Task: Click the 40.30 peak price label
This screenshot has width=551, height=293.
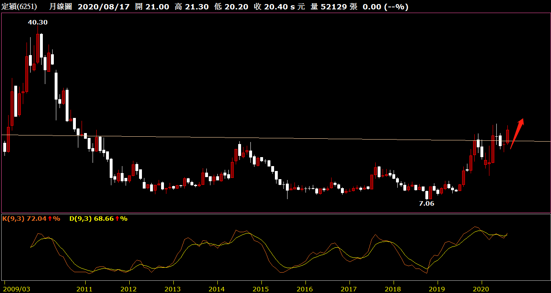Action: tap(38, 22)
